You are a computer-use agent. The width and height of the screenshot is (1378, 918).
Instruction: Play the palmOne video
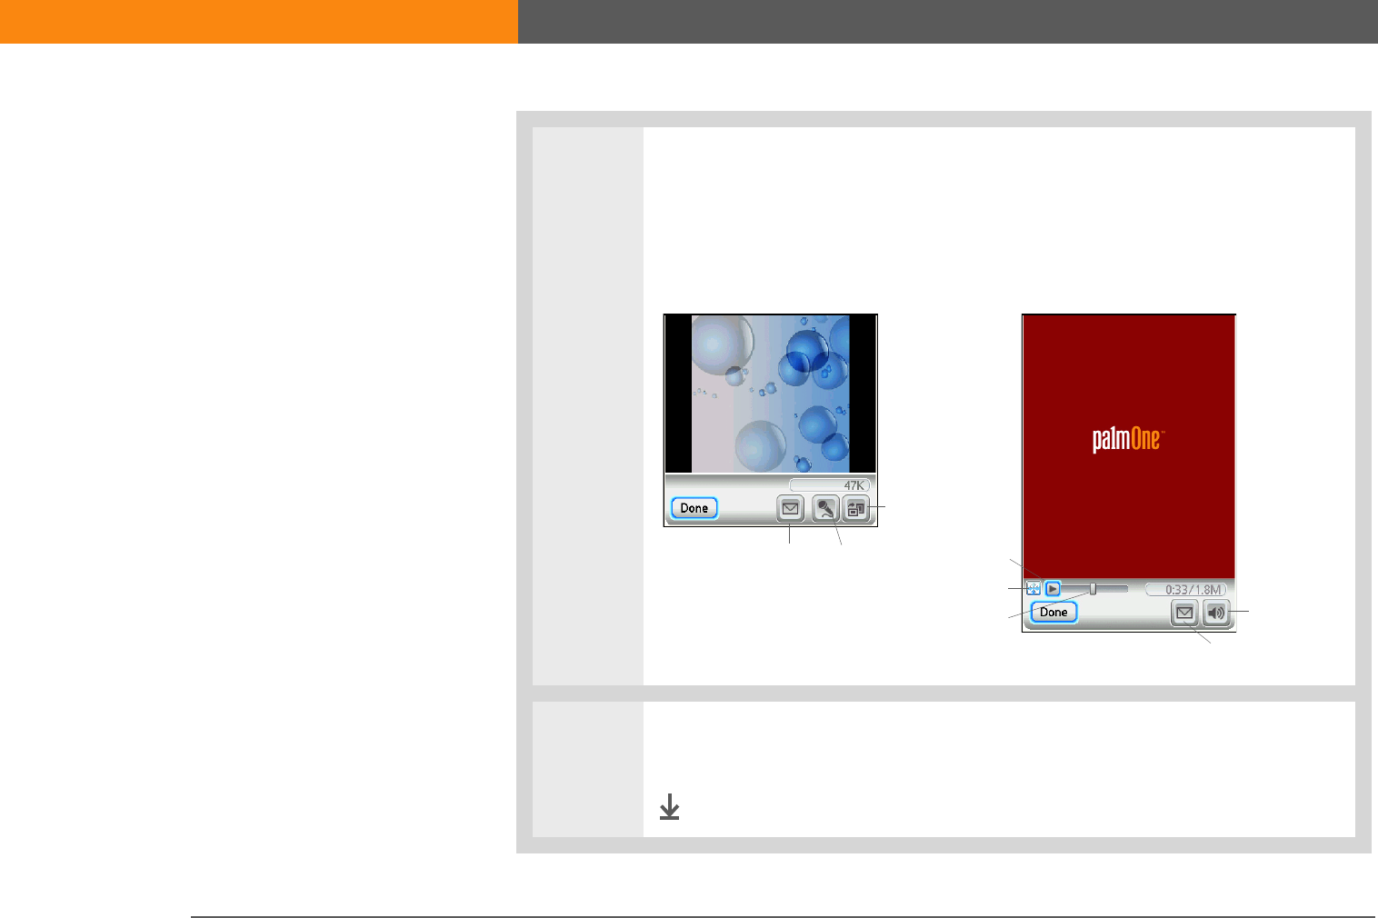(1053, 589)
